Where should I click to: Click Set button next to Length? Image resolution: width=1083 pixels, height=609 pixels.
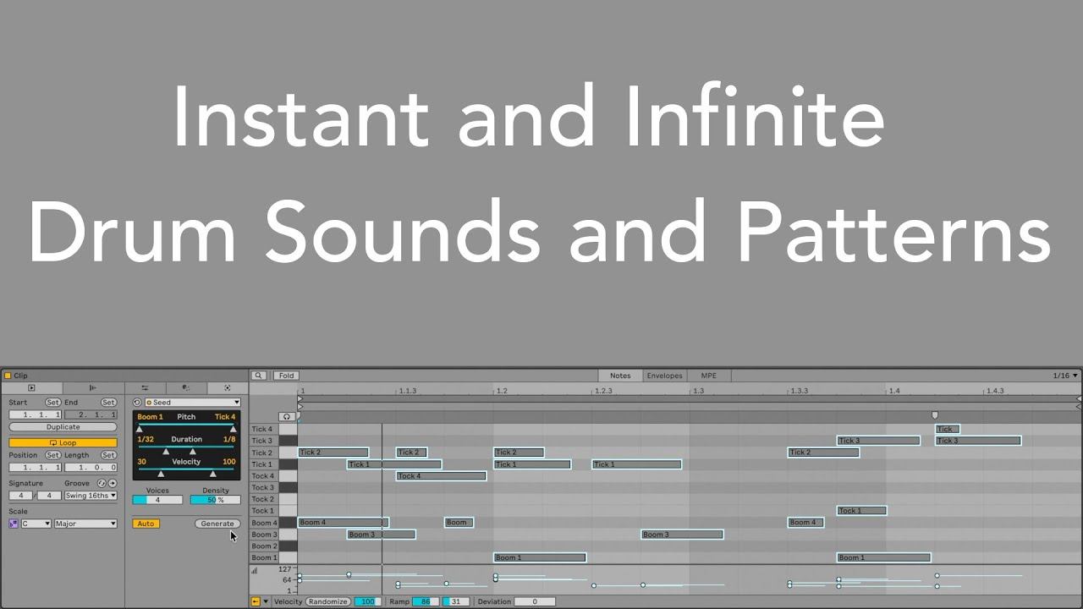tap(108, 455)
